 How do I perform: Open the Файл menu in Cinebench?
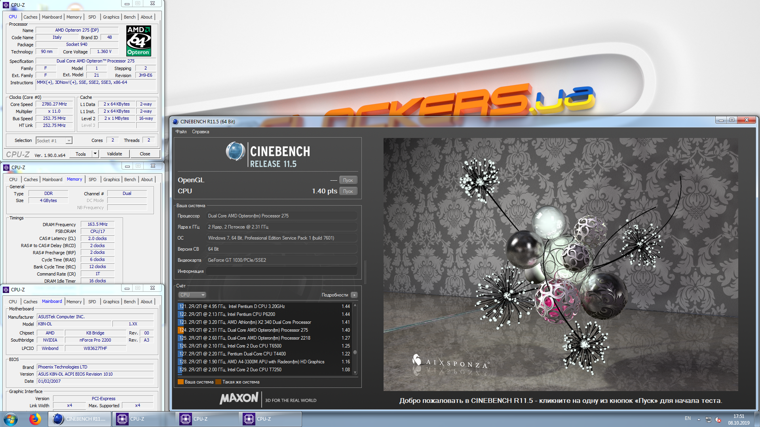click(181, 132)
